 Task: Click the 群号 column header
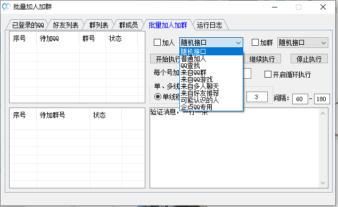(93, 38)
